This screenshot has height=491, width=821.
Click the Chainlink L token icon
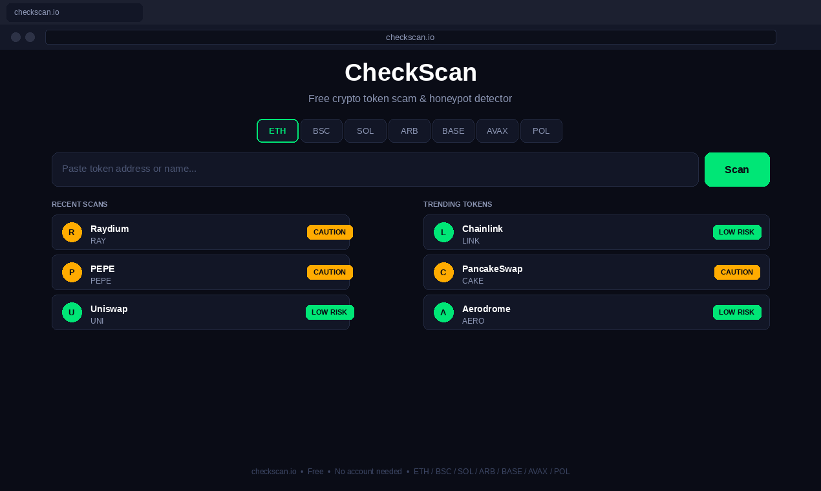tap(443, 232)
